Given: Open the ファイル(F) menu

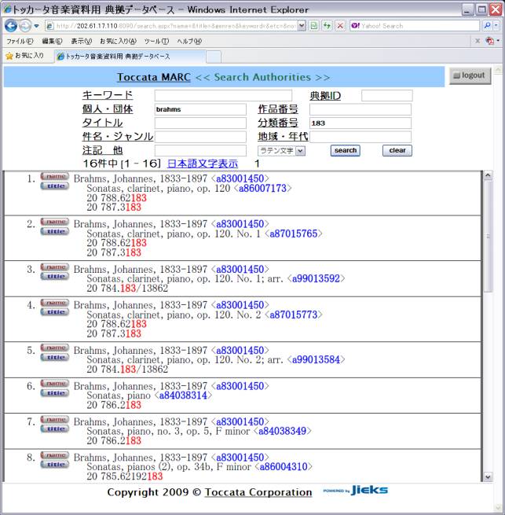Looking at the screenshot, I should pyautogui.click(x=20, y=41).
